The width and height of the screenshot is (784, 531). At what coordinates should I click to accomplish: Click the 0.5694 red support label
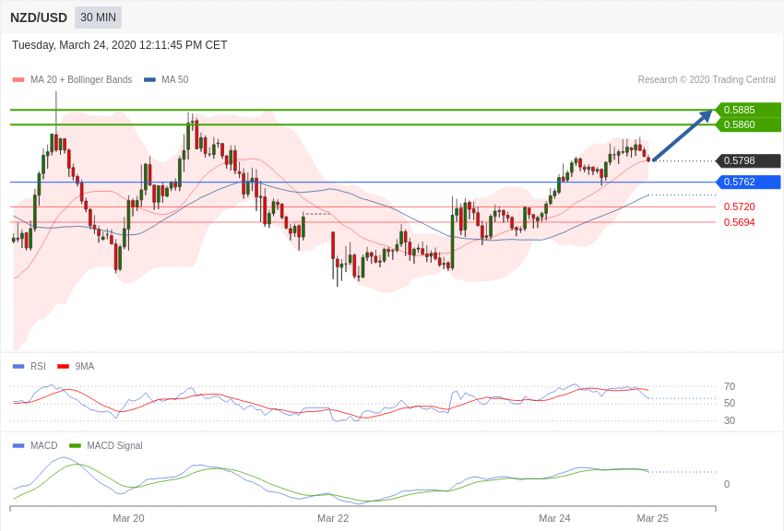[739, 222]
